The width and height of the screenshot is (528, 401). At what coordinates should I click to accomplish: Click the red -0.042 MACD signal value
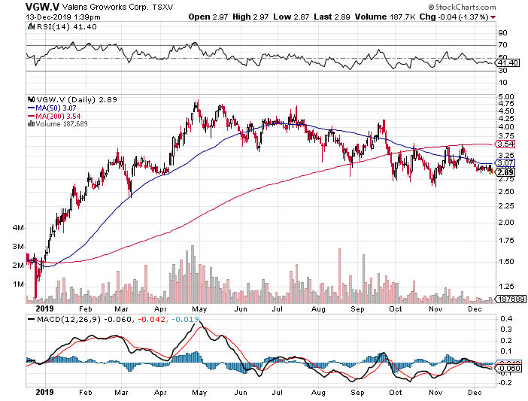tap(151, 319)
